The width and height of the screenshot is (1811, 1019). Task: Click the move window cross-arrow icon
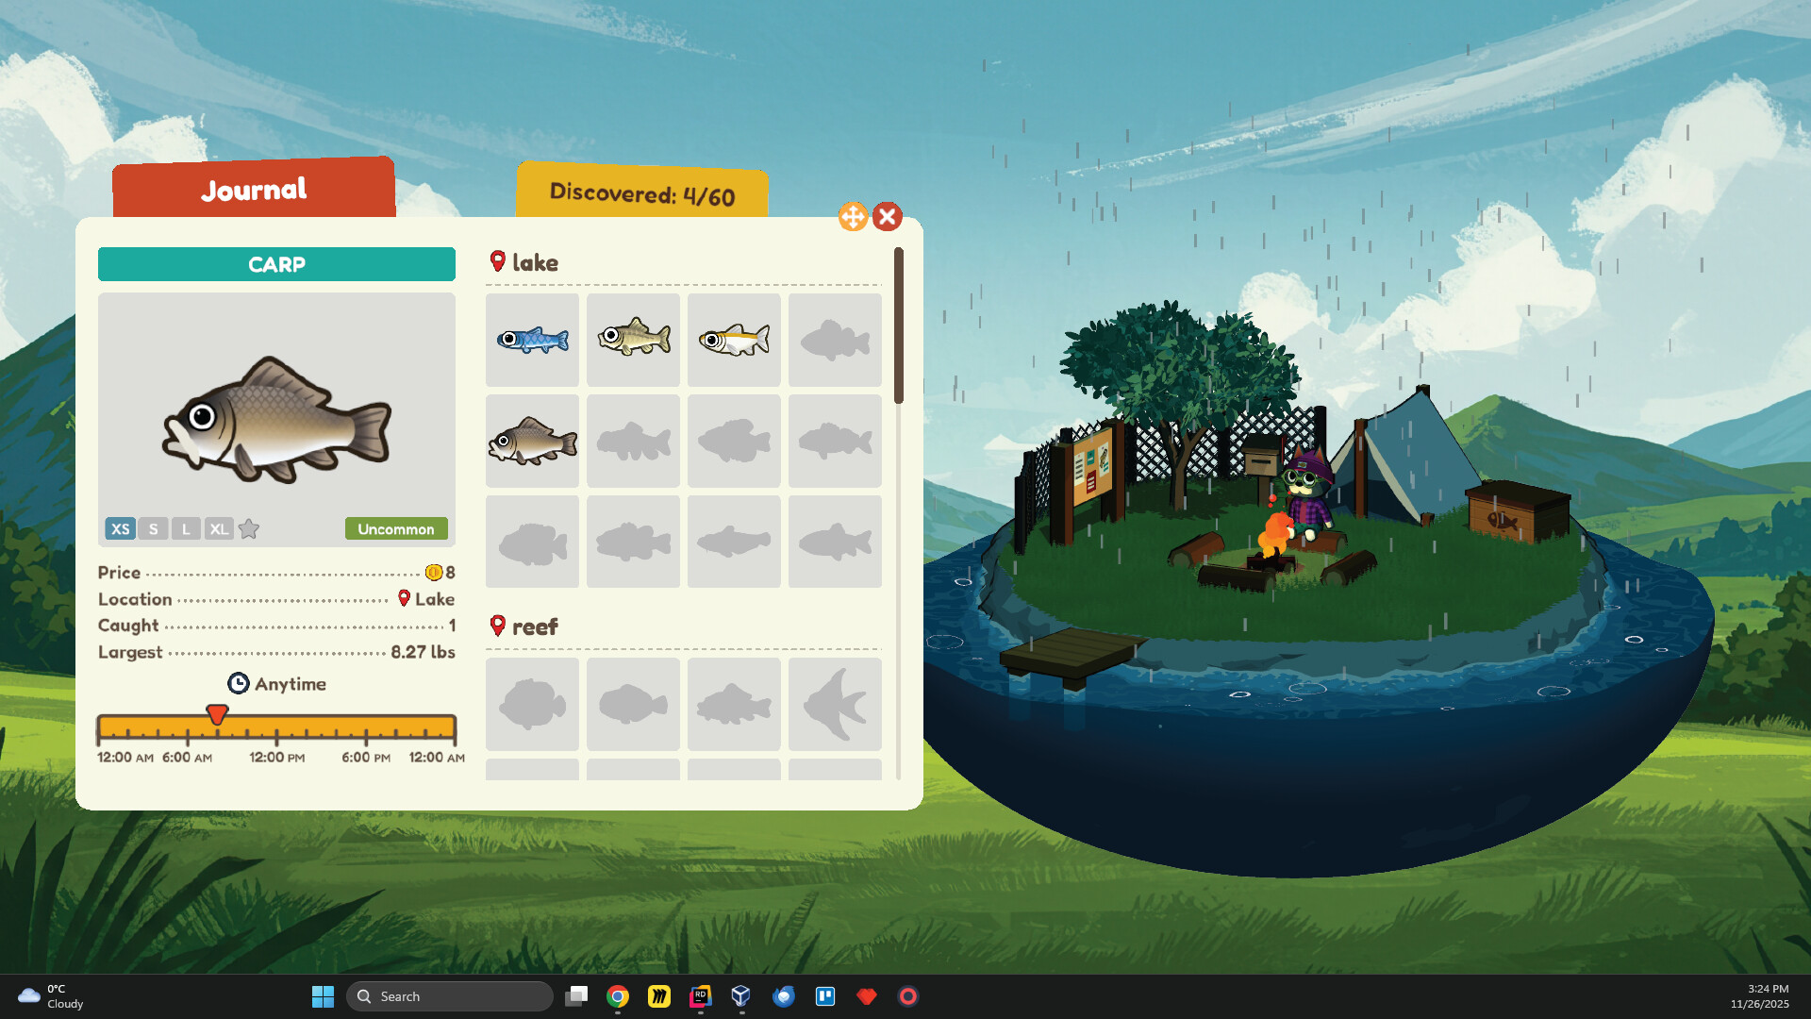pyautogui.click(x=854, y=216)
